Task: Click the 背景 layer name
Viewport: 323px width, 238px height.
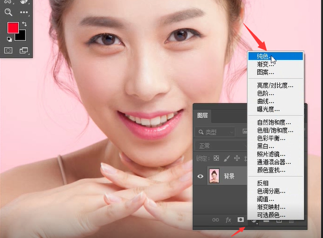Action: [229, 176]
